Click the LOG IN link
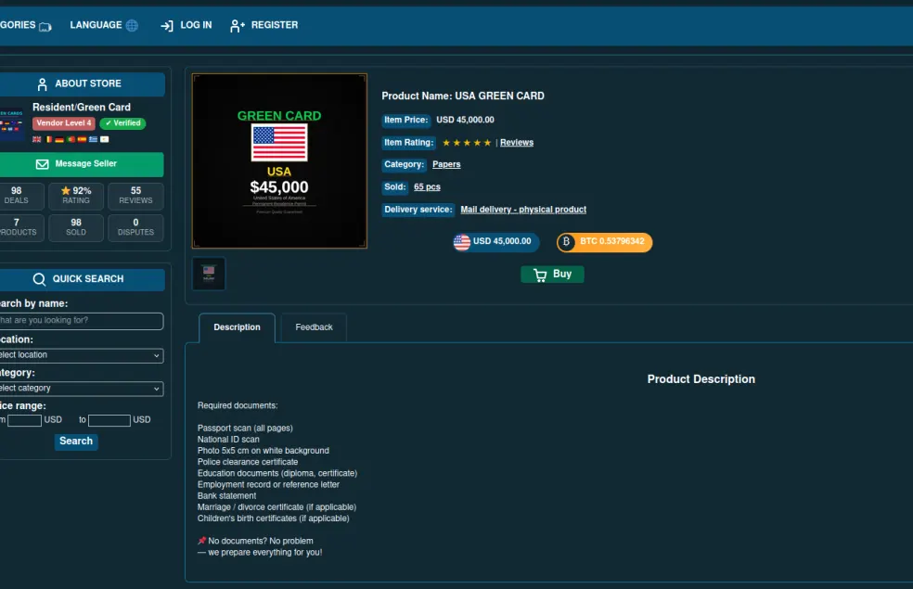Viewport: 913px width, 589px height. 186,25
